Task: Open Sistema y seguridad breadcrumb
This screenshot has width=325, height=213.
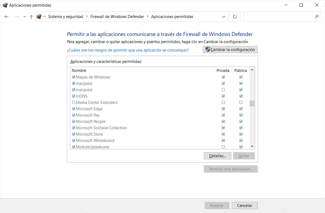Action: pyautogui.click(x=66, y=17)
